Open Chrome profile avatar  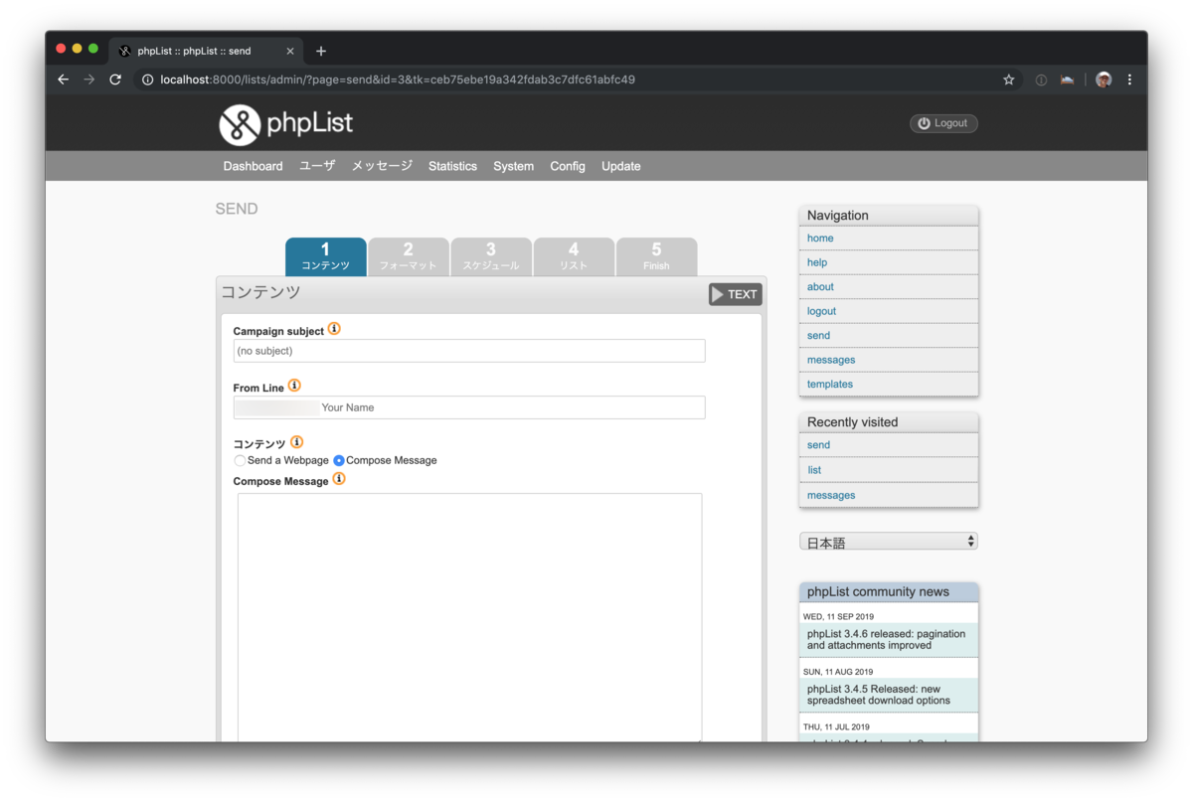click(x=1104, y=80)
